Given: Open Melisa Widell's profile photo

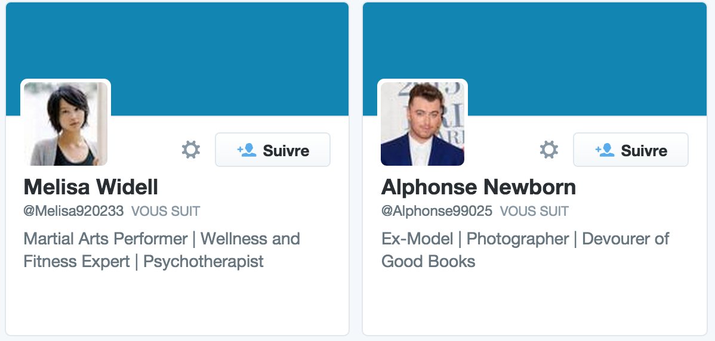Looking at the screenshot, I should coord(66,123).
